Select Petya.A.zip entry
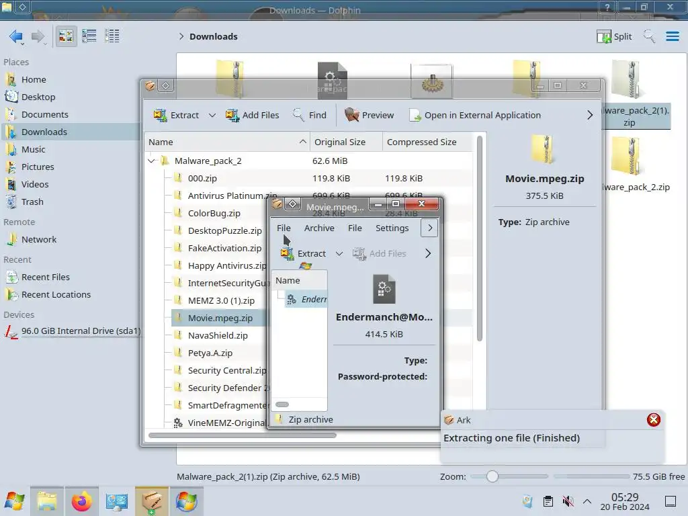The width and height of the screenshot is (688, 516). coord(210,353)
